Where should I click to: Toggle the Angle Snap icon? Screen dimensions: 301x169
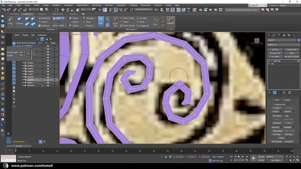point(116,9)
